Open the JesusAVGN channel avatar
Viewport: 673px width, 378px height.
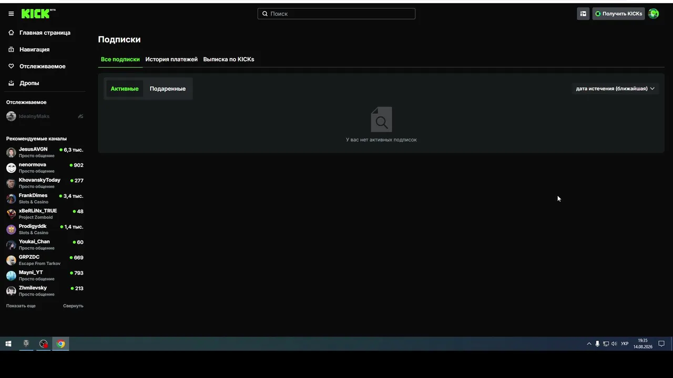[x=11, y=152]
